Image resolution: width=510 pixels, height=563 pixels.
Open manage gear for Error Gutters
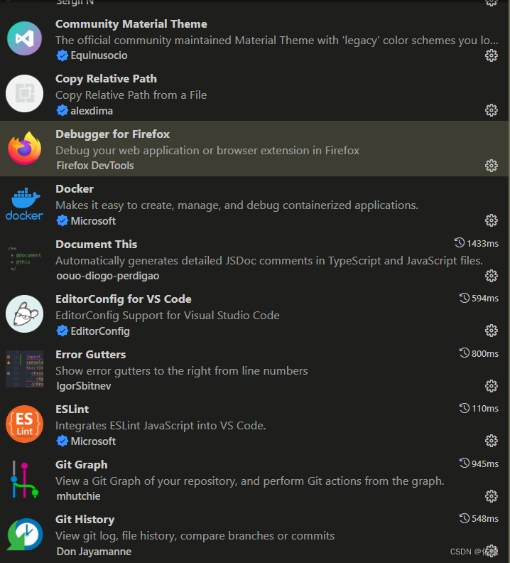(491, 386)
